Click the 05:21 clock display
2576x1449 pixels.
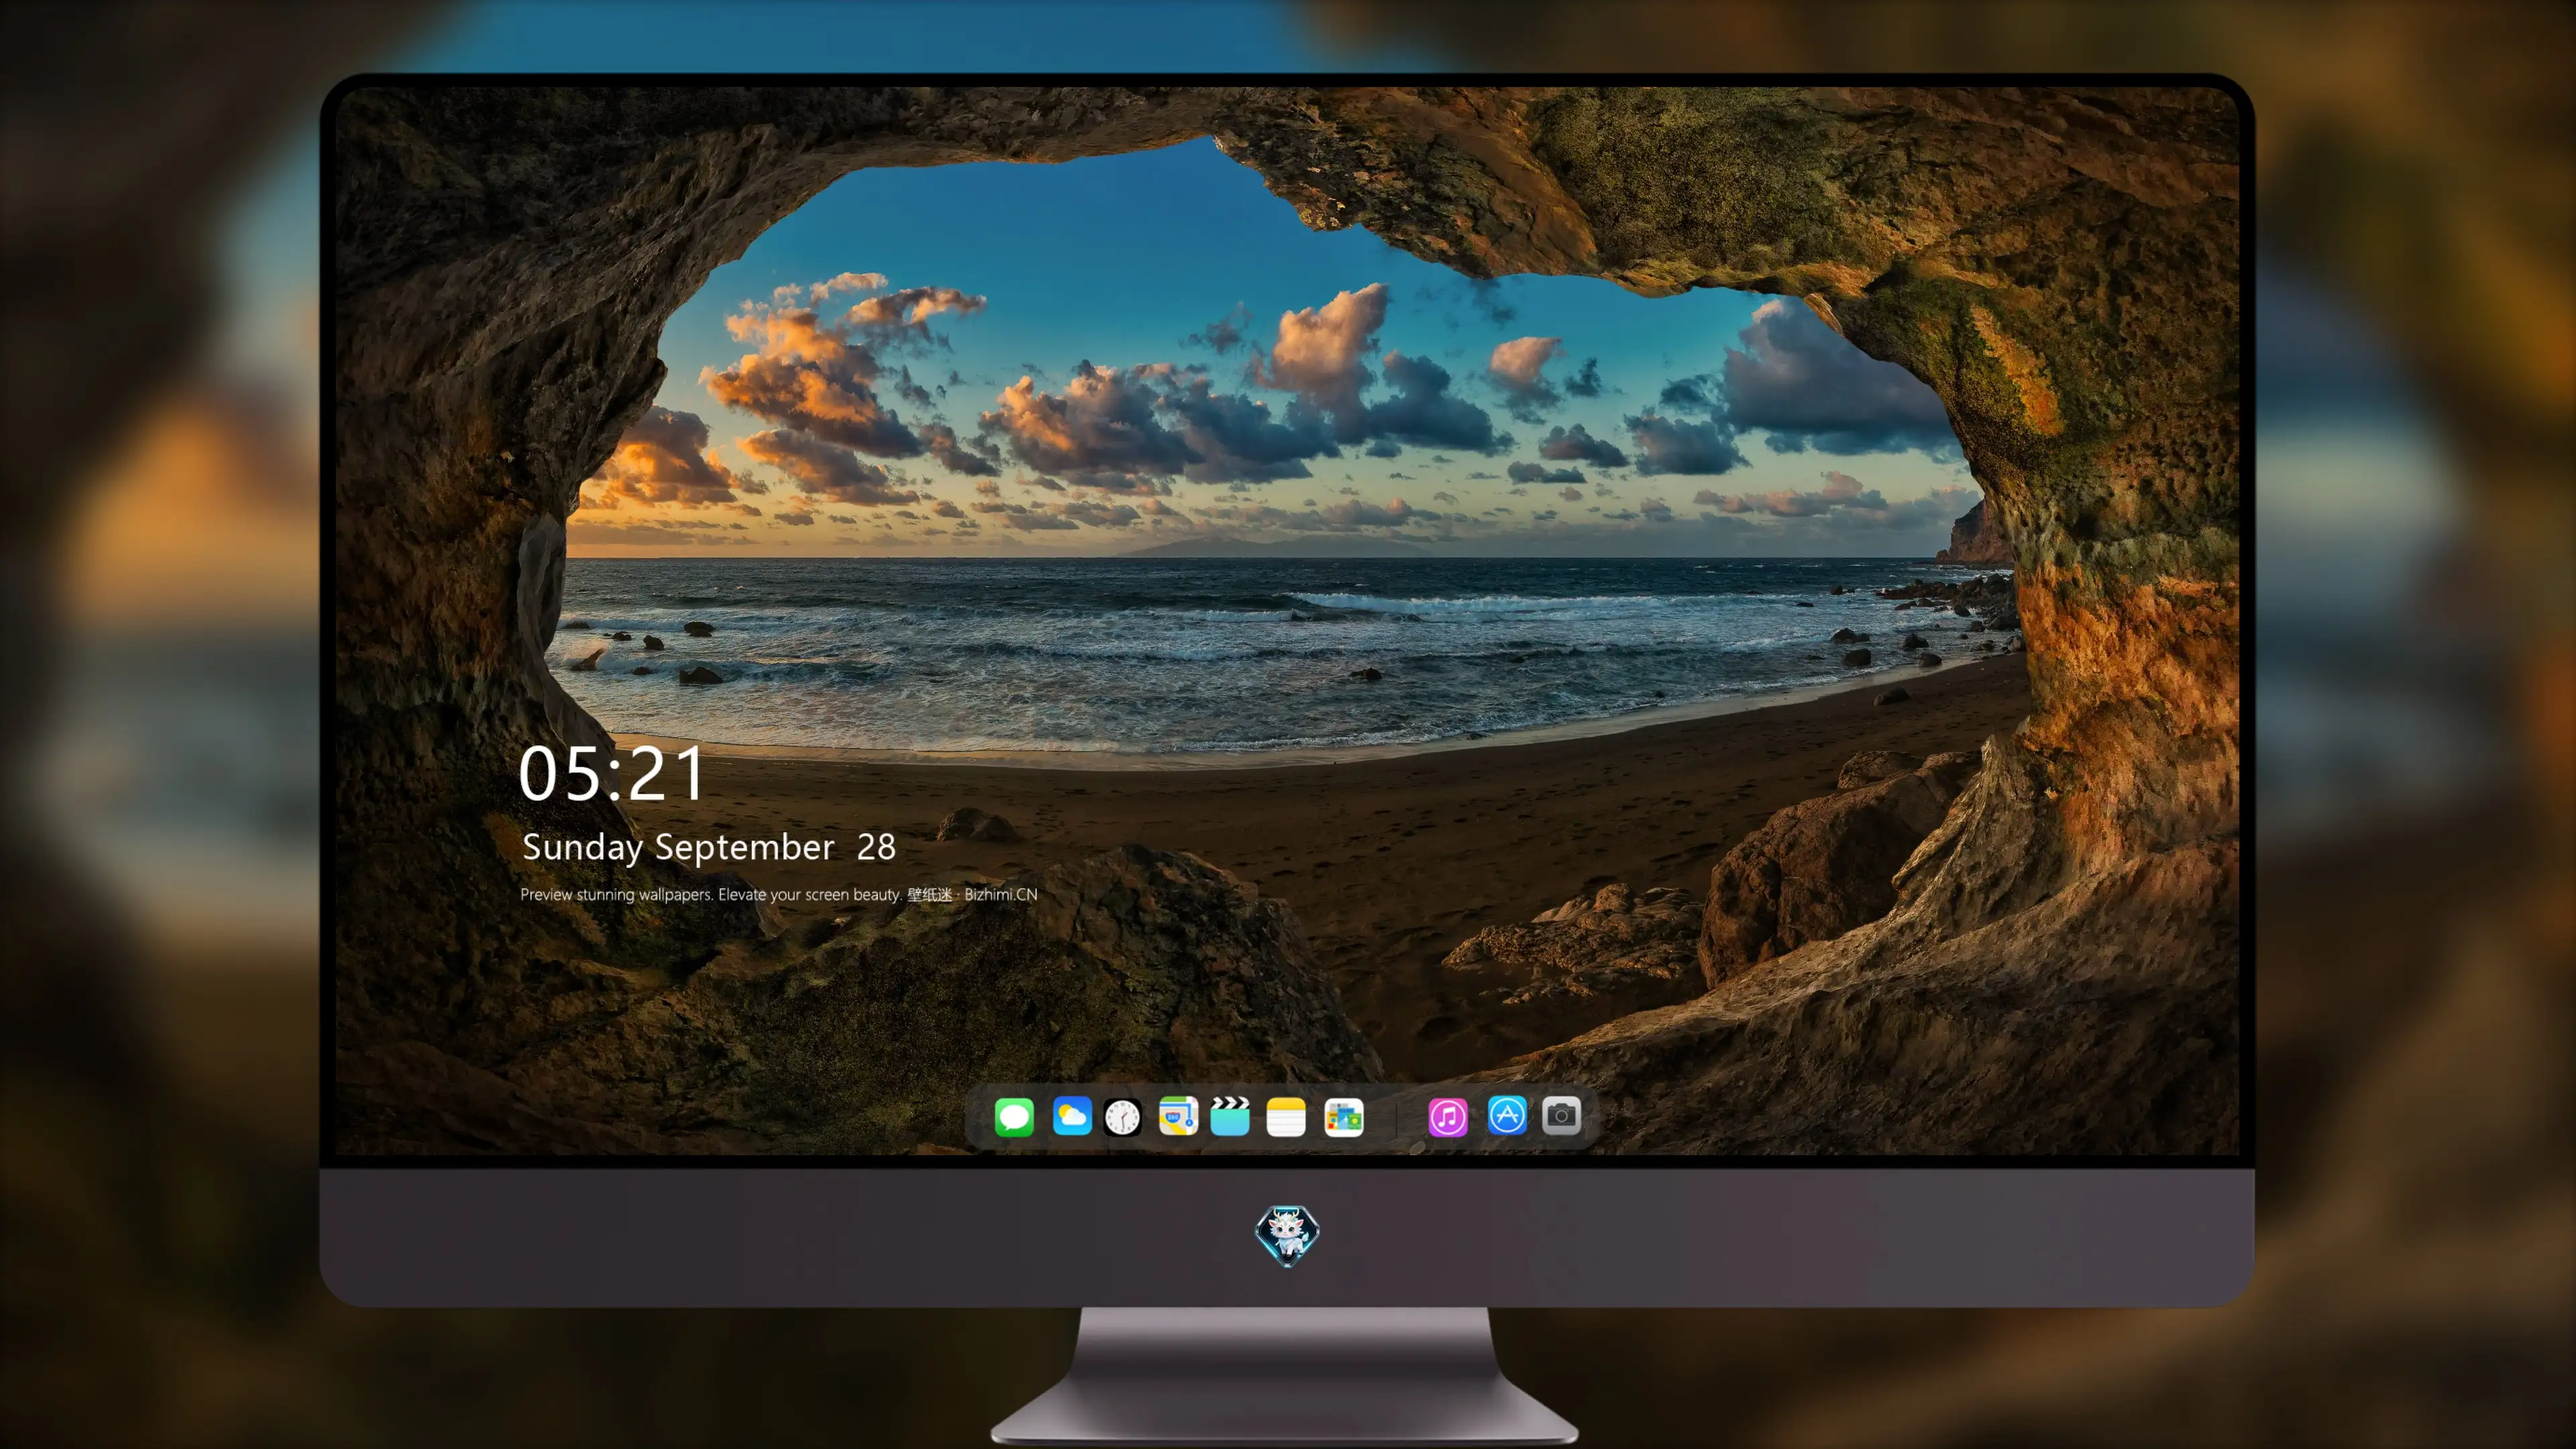pos(611,774)
